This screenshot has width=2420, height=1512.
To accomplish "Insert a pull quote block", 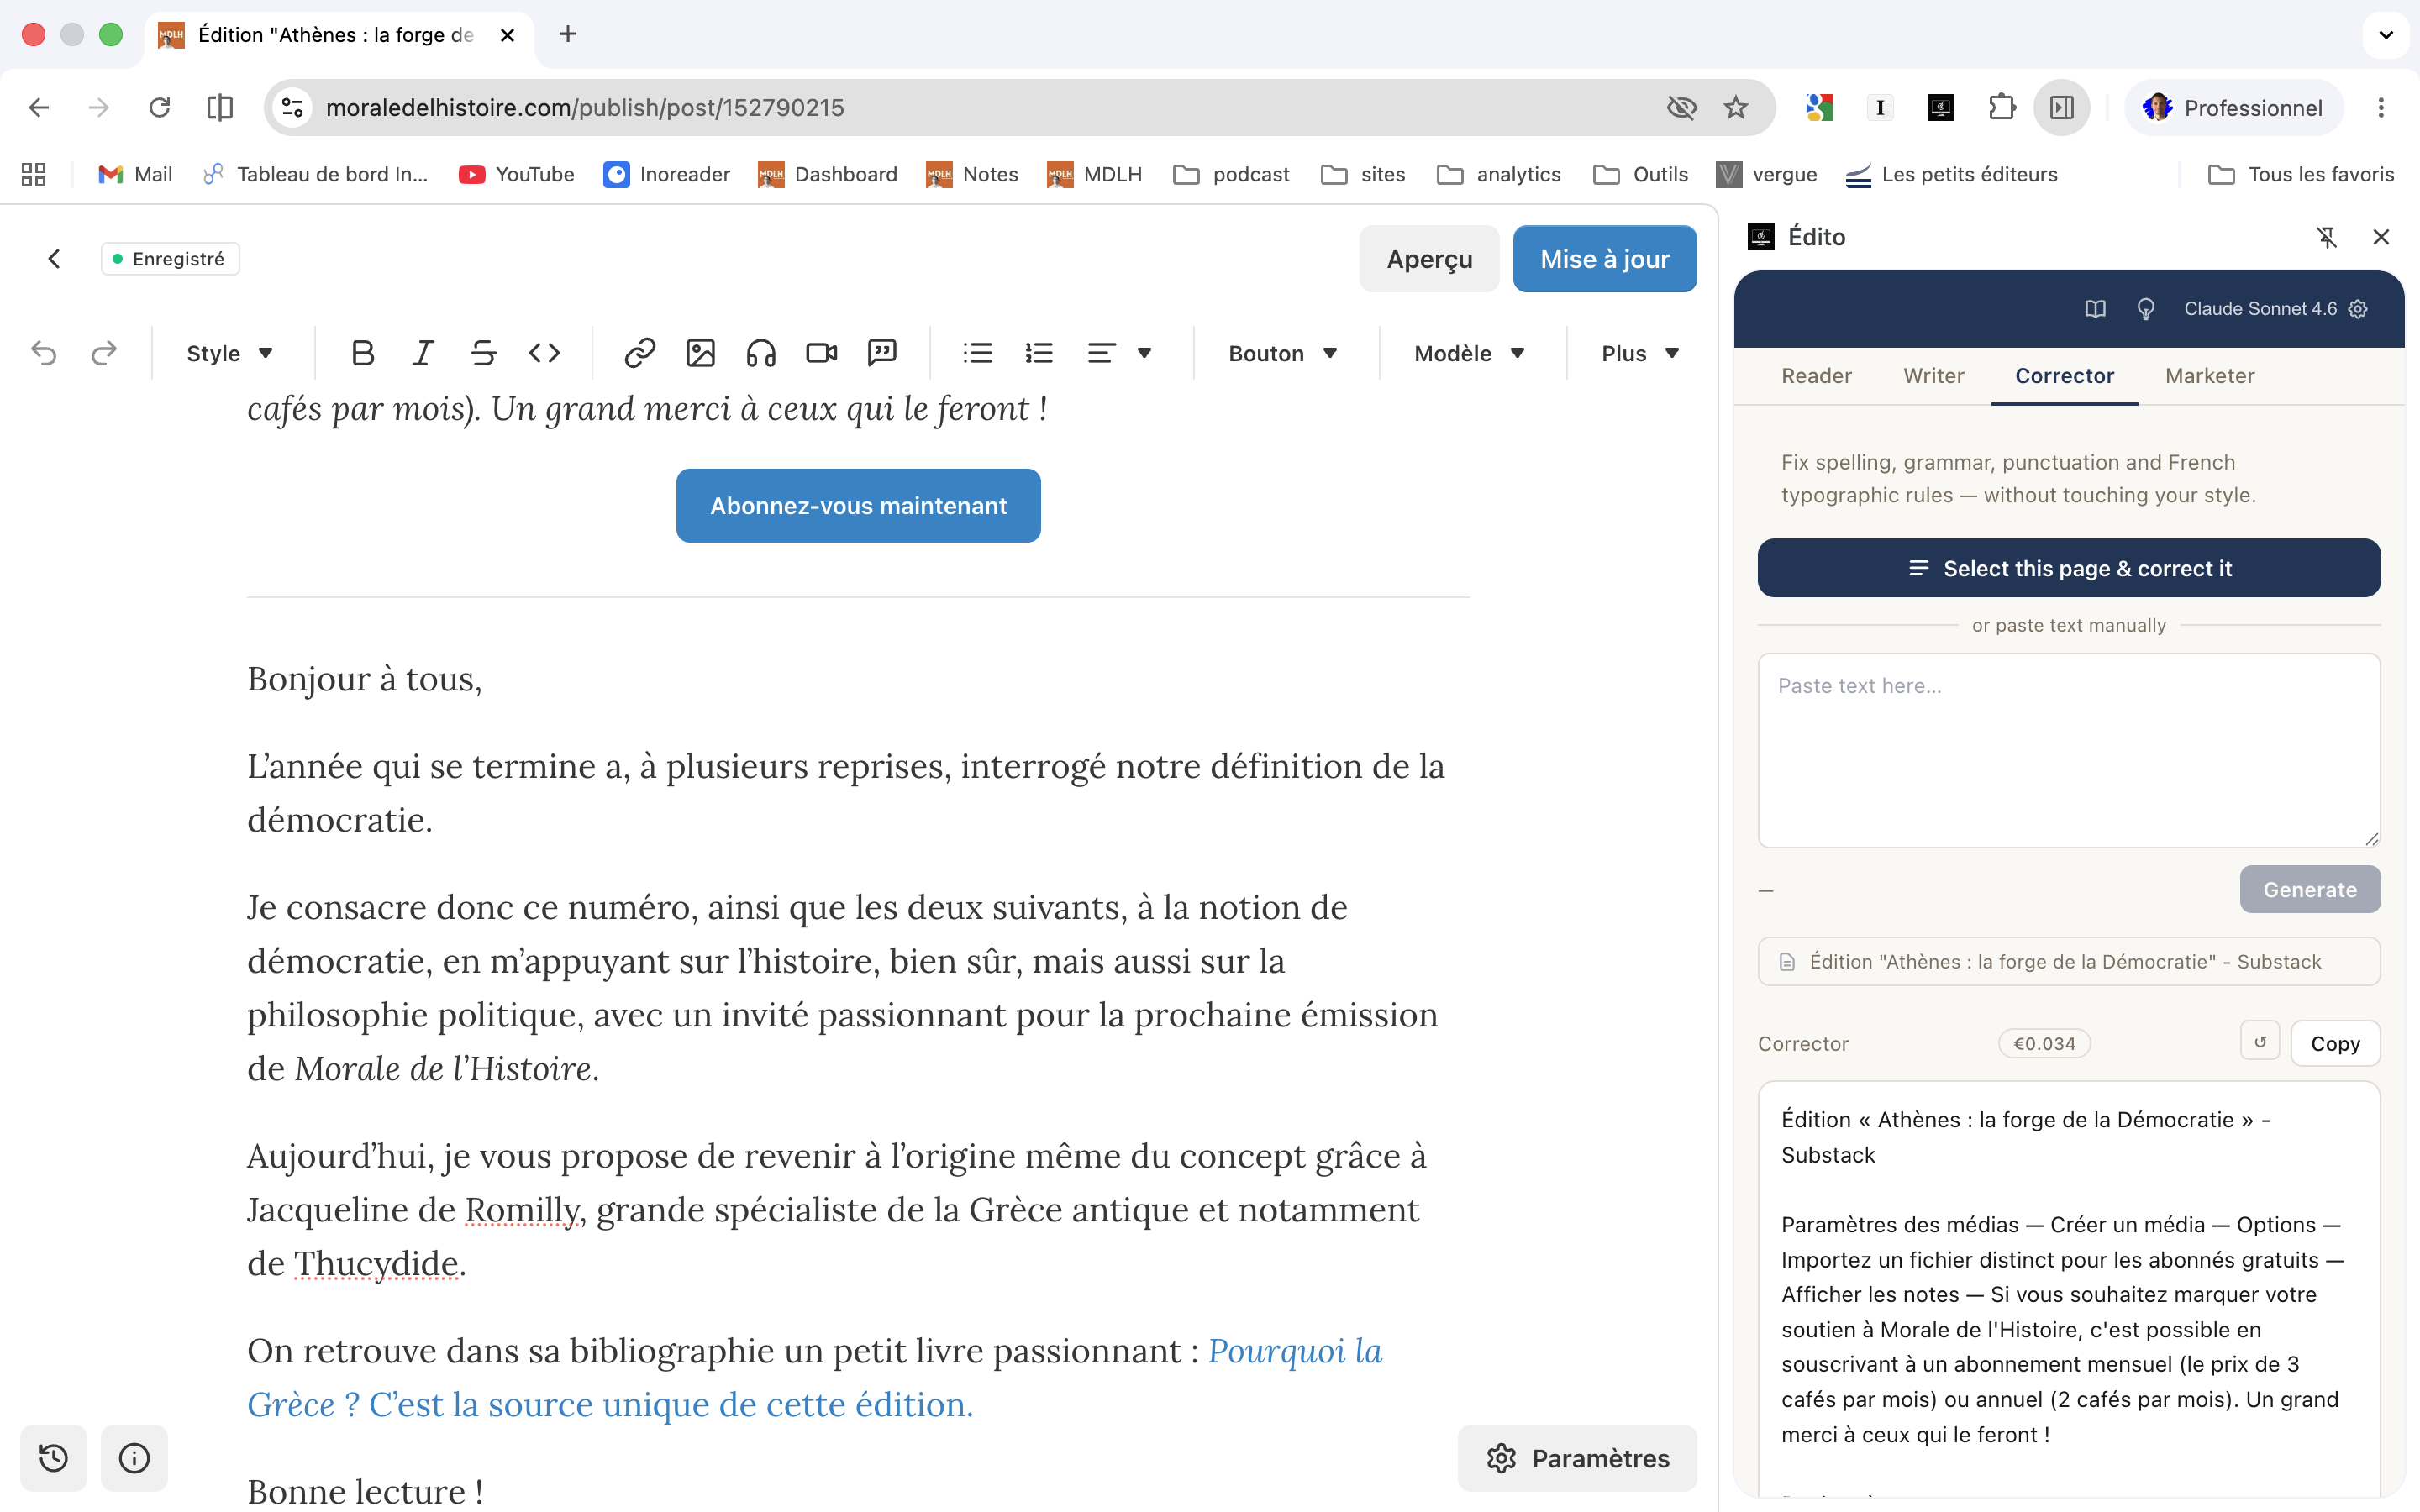I will click(882, 353).
